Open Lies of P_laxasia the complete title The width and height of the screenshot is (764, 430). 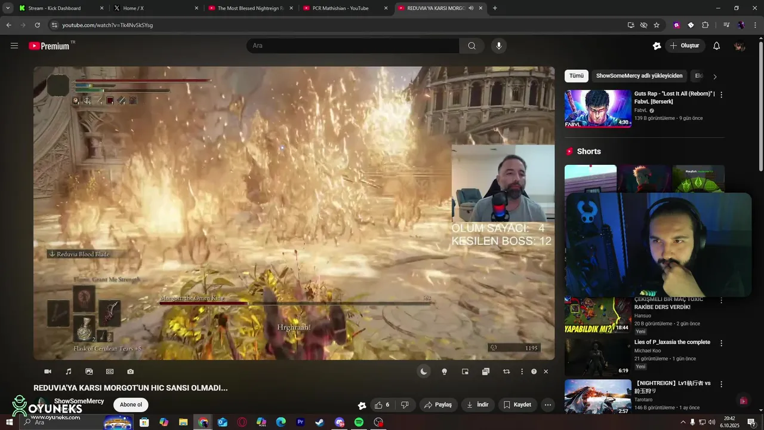point(672,342)
